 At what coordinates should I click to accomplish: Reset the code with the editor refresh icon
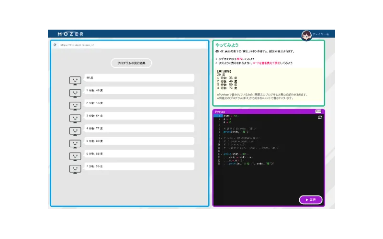(320, 117)
